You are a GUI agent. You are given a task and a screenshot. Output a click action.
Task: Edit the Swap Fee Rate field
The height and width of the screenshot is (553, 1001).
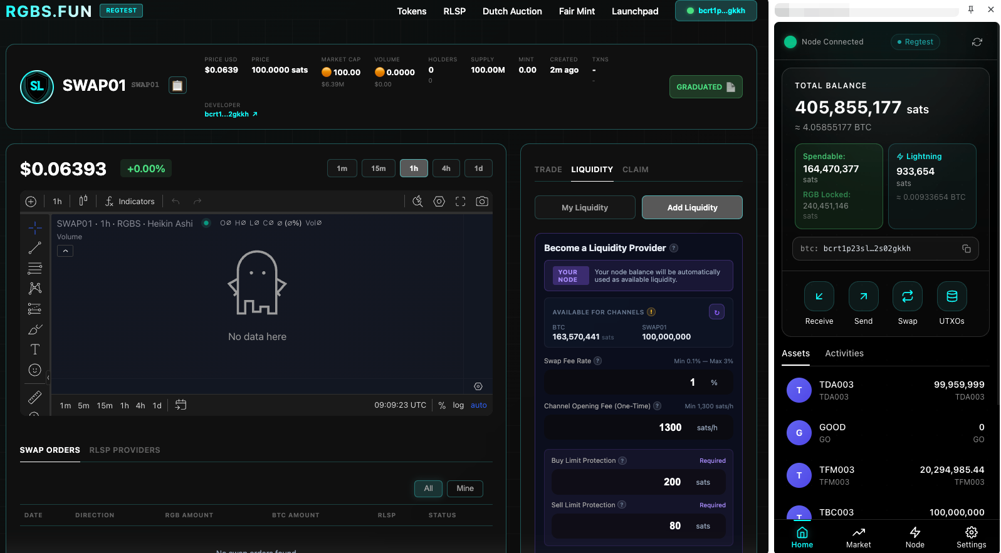(x=638, y=382)
